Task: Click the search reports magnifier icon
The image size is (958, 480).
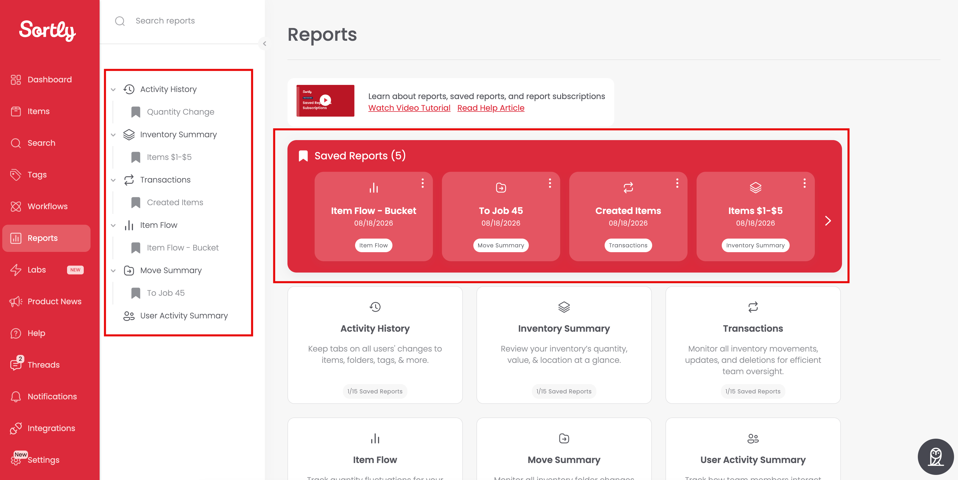Action: [120, 21]
